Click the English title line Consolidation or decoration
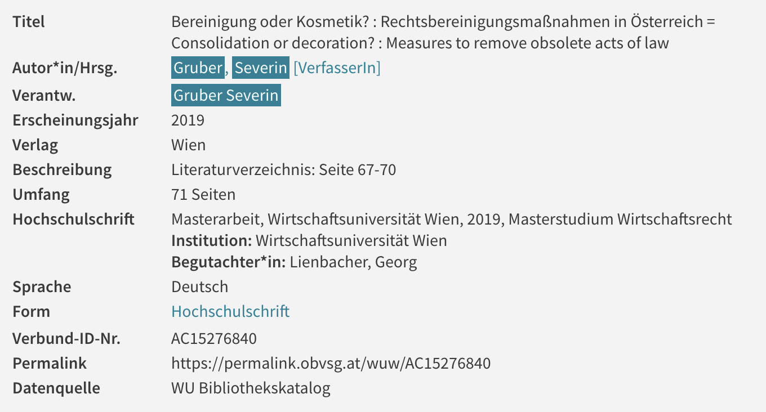The width and height of the screenshot is (766, 412). (420, 43)
